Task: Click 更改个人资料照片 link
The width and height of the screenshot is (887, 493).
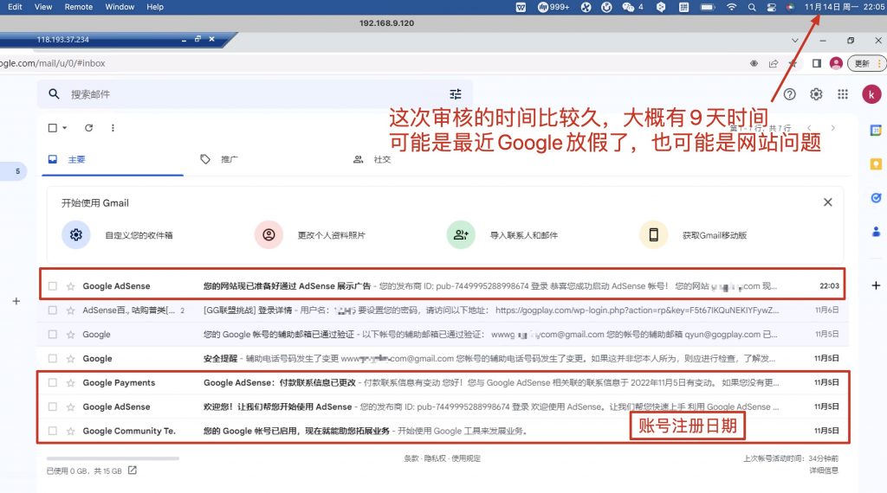Action: click(332, 235)
